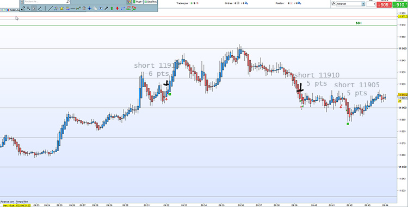Click the trash bin delete icon

point(84,8)
